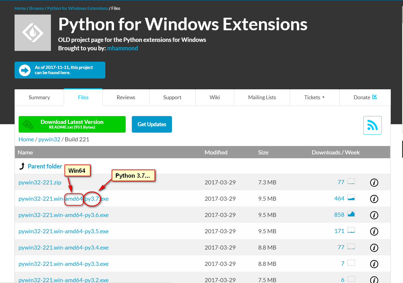
Task: Open the RSS feed icon
Action: [x=372, y=125]
